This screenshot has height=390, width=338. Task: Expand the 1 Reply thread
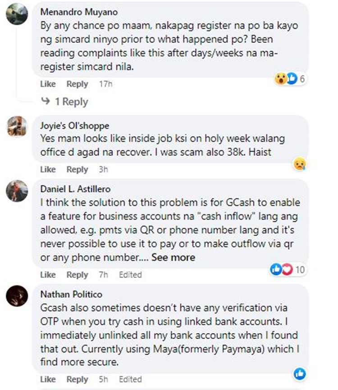tap(65, 102)
